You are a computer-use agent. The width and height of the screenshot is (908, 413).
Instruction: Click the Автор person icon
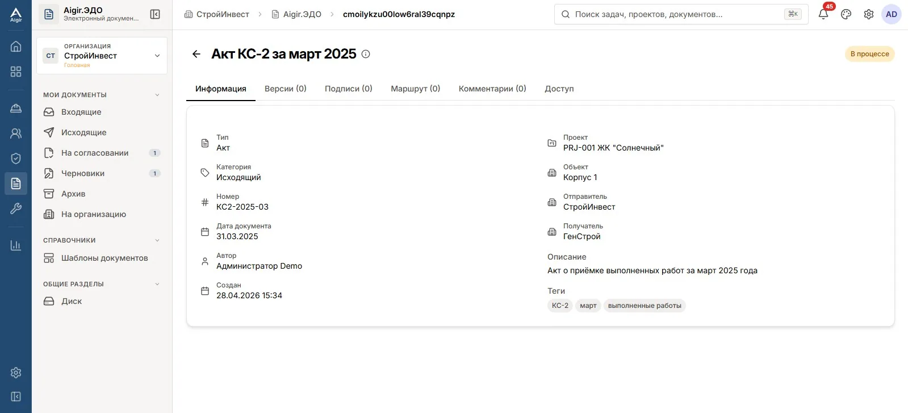pyautogui.click(x=205, y=261)
